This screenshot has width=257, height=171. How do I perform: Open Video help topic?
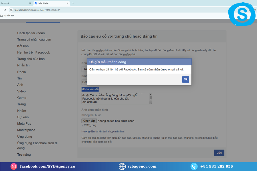pos(21,91)
